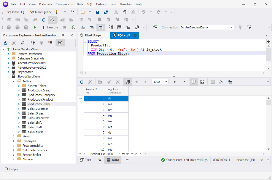The width and height of the screenshot is (272, 180).
Task: Open the Connection dropdown list
Action: tap(232, 27)
